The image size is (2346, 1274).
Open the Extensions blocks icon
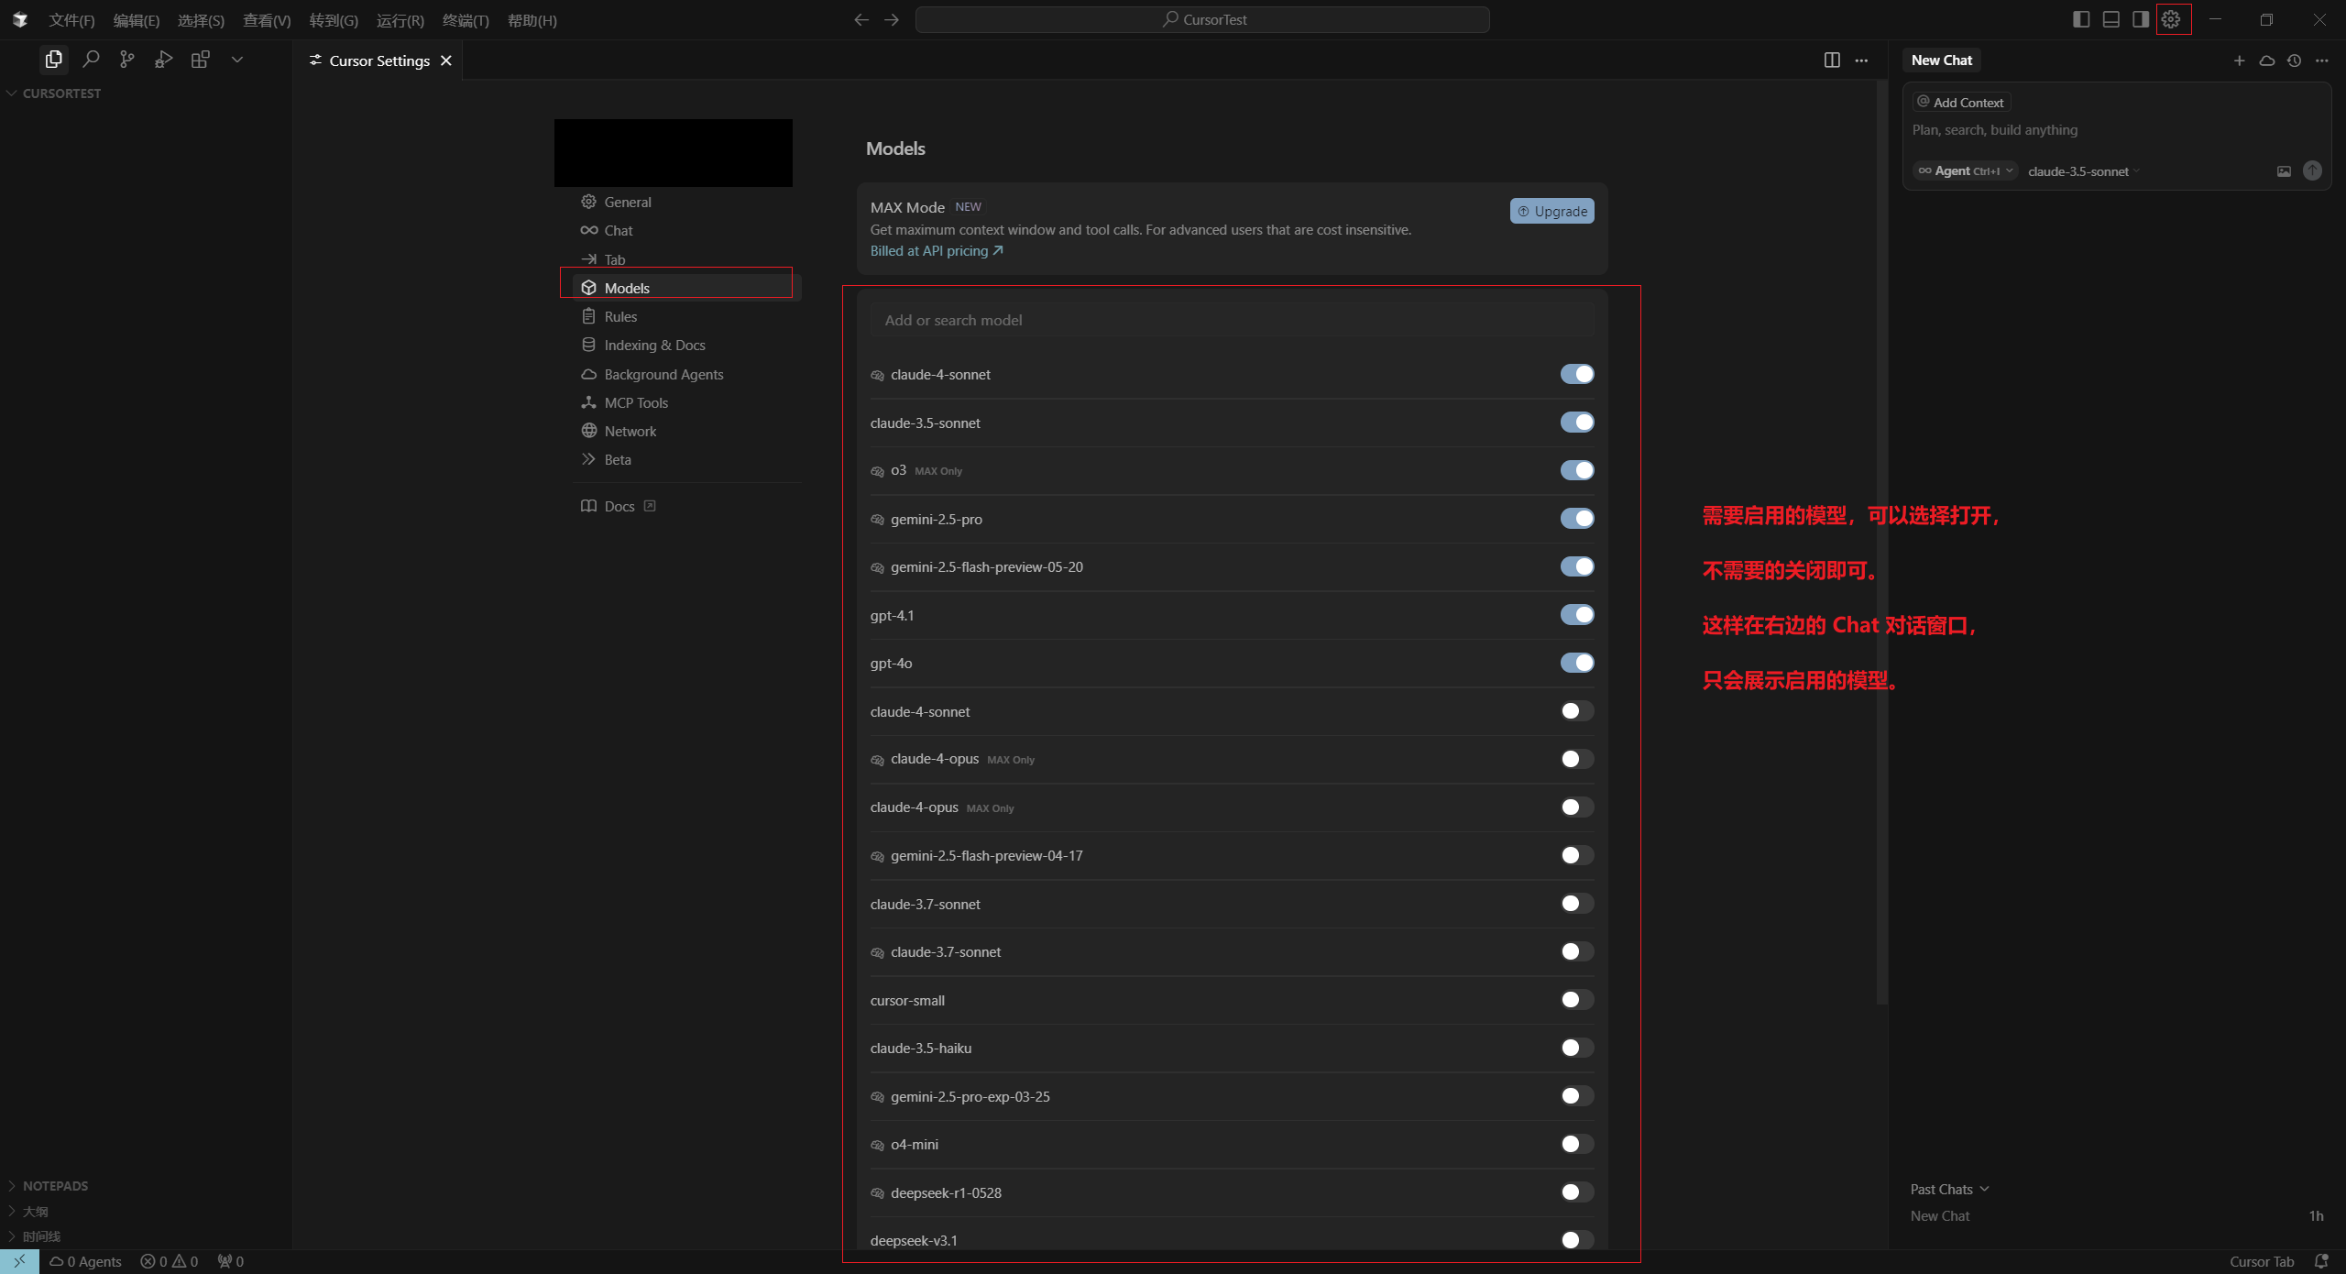click(200, 60)
